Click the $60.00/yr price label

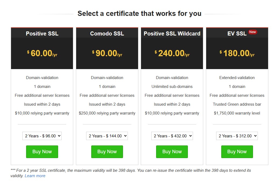click(x=42, y=53)
